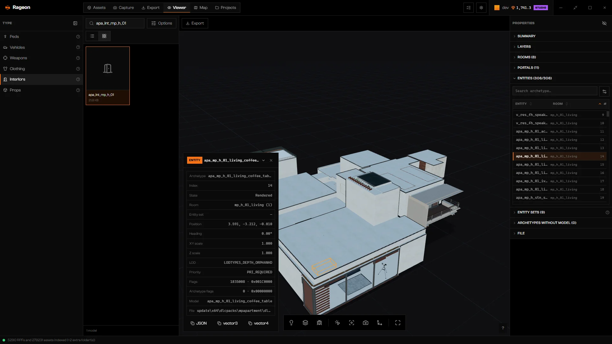Viewport: 612px width, 344px height.
Task: Copy position as vector3
Action: pyautogui.click(x=228, y=323)
